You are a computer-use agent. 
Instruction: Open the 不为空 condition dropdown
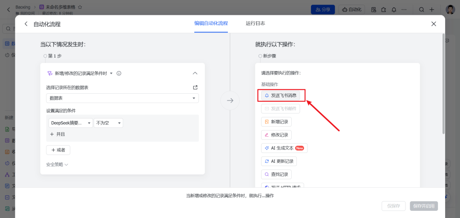(x=108, y=123)
